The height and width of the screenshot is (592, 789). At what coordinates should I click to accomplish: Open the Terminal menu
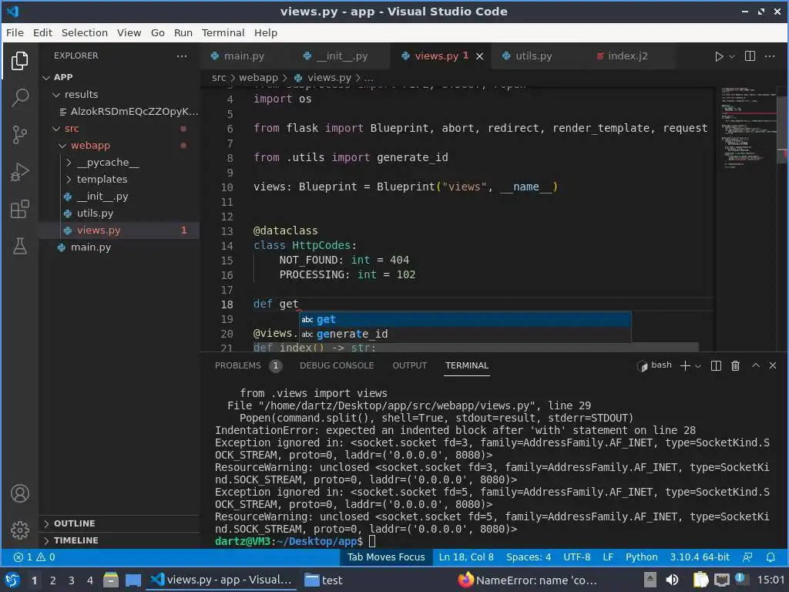click(x=223, y=32)
